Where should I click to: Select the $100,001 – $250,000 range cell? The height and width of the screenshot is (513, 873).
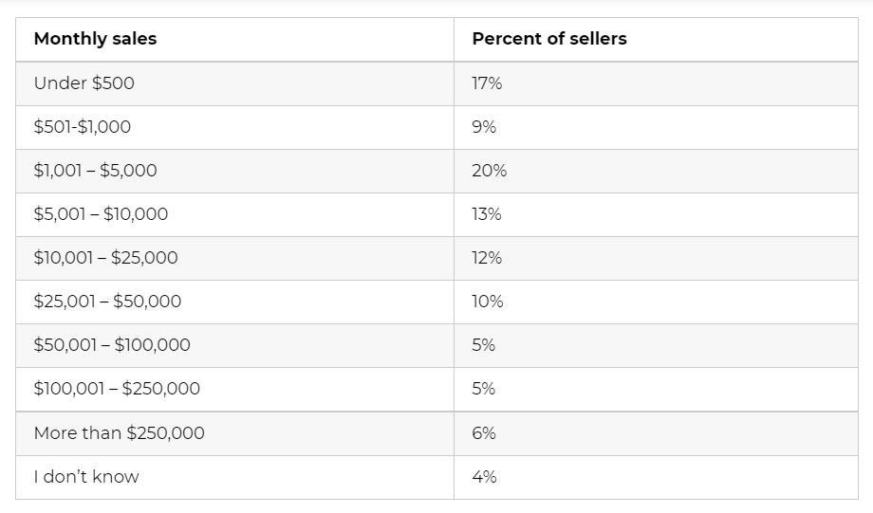[x=117, y=389]
